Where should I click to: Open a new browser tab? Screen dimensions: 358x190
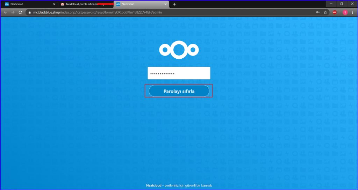(x=174, y=4)
